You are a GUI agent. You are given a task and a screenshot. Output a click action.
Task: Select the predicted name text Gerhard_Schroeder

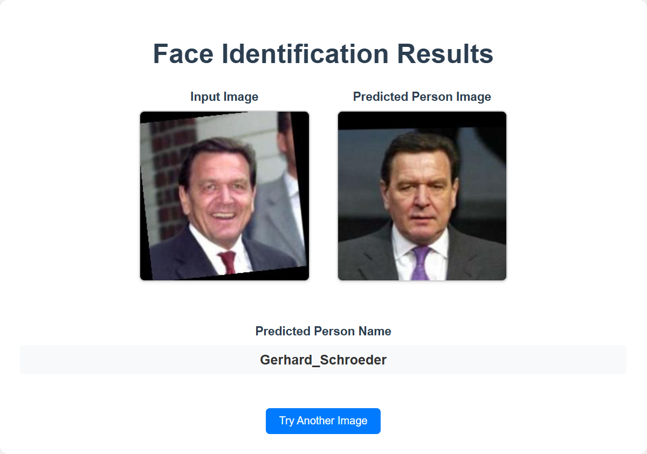(x=323, y=359)
